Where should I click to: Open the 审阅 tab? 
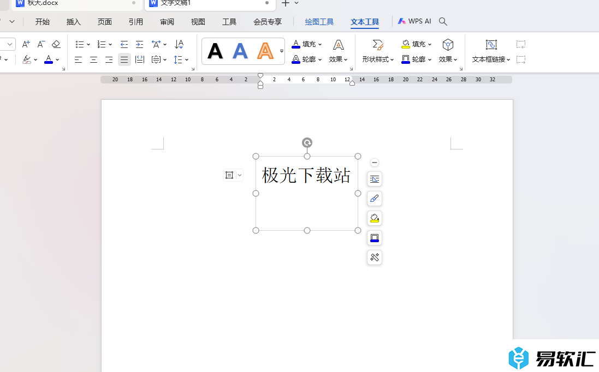167,22
